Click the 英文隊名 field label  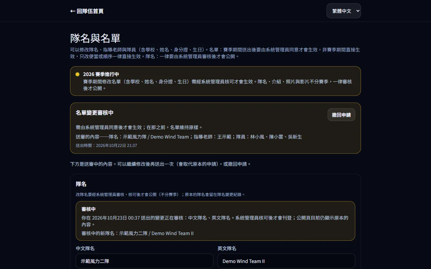[x=227, y=248]
